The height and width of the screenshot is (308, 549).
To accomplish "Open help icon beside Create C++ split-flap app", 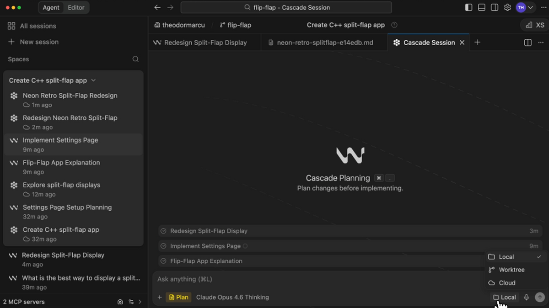I will pyautogui.click(x=394, y=25).
